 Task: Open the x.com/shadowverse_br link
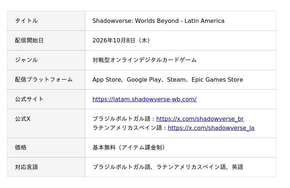[x=200, y=119]
